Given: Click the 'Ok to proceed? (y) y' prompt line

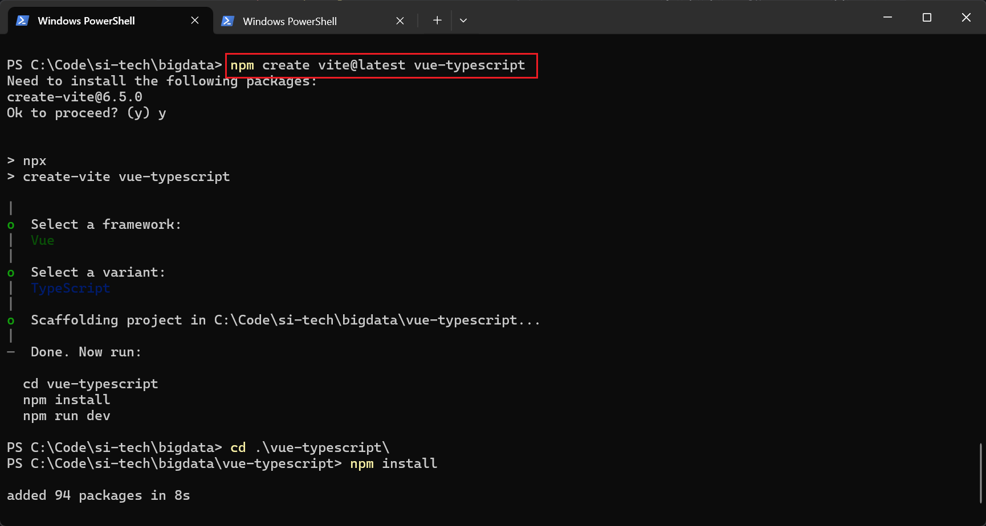Looking at the screenshot, I should pos(86,113).
